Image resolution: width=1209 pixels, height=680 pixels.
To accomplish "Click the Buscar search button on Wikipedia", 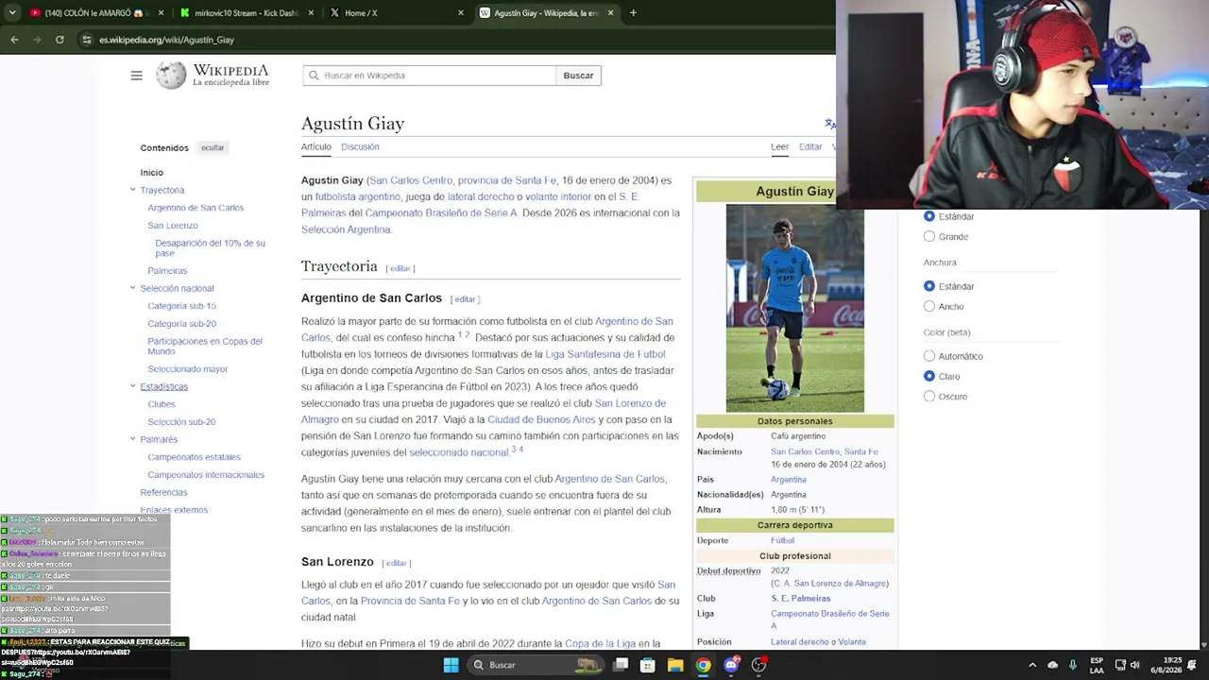I will pos(578,76).
